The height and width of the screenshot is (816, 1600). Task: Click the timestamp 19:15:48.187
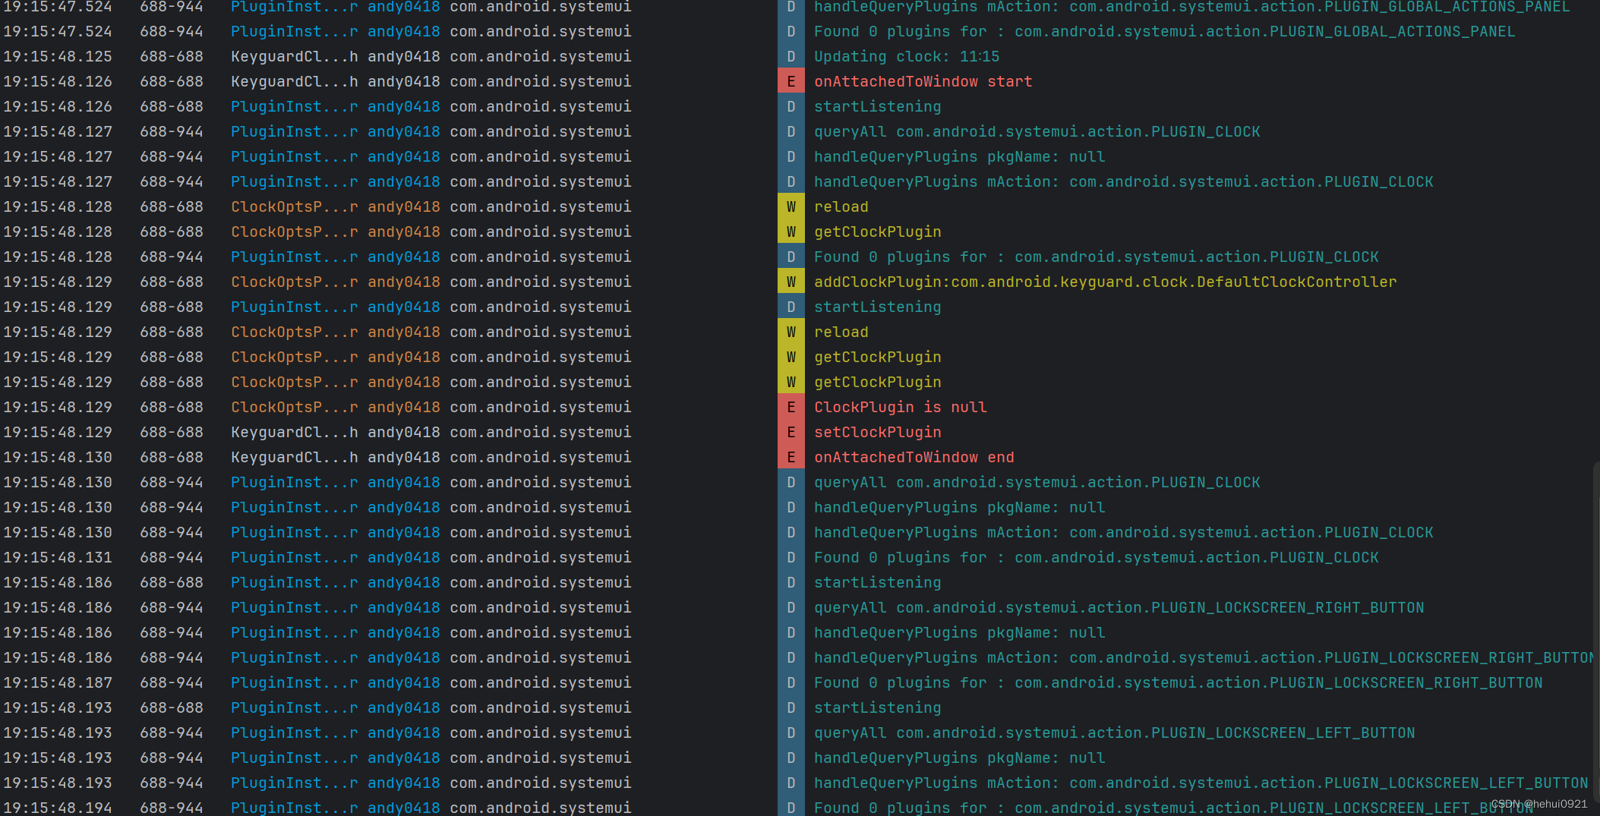pyautogui.click(x=58, y=683)
